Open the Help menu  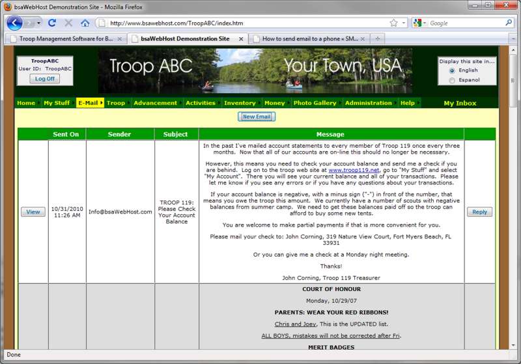408,103
